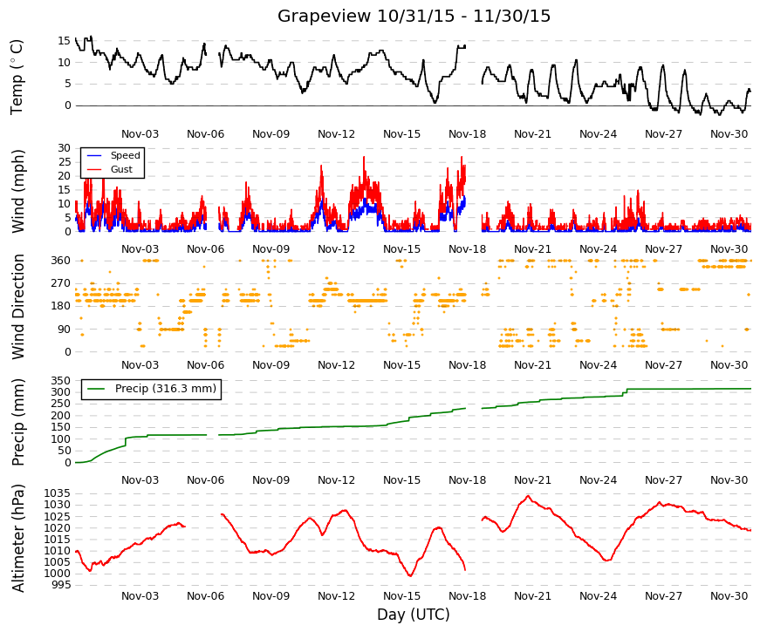Select the Precip (316.3 mm) legend label

pyautogui.click(x=166, y=389)
